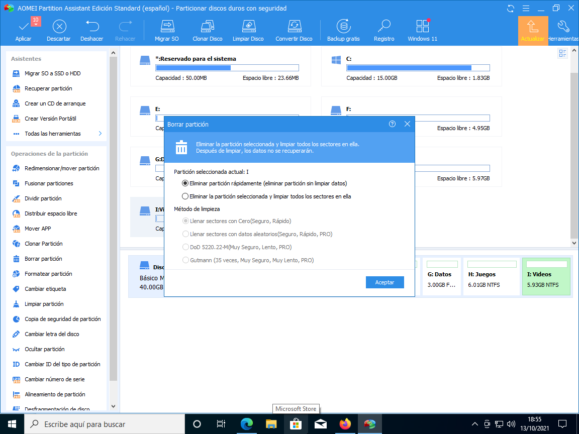Open Migrar SO wizard in toolbar
The image size is (579, 434).
[166, 31]
